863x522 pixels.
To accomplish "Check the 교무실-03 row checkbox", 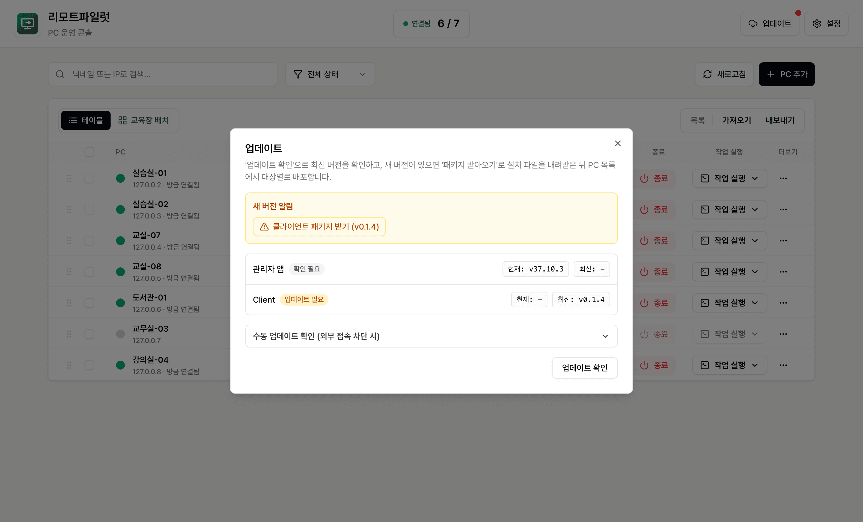I will pyautogui.click(x=89, y=334).
